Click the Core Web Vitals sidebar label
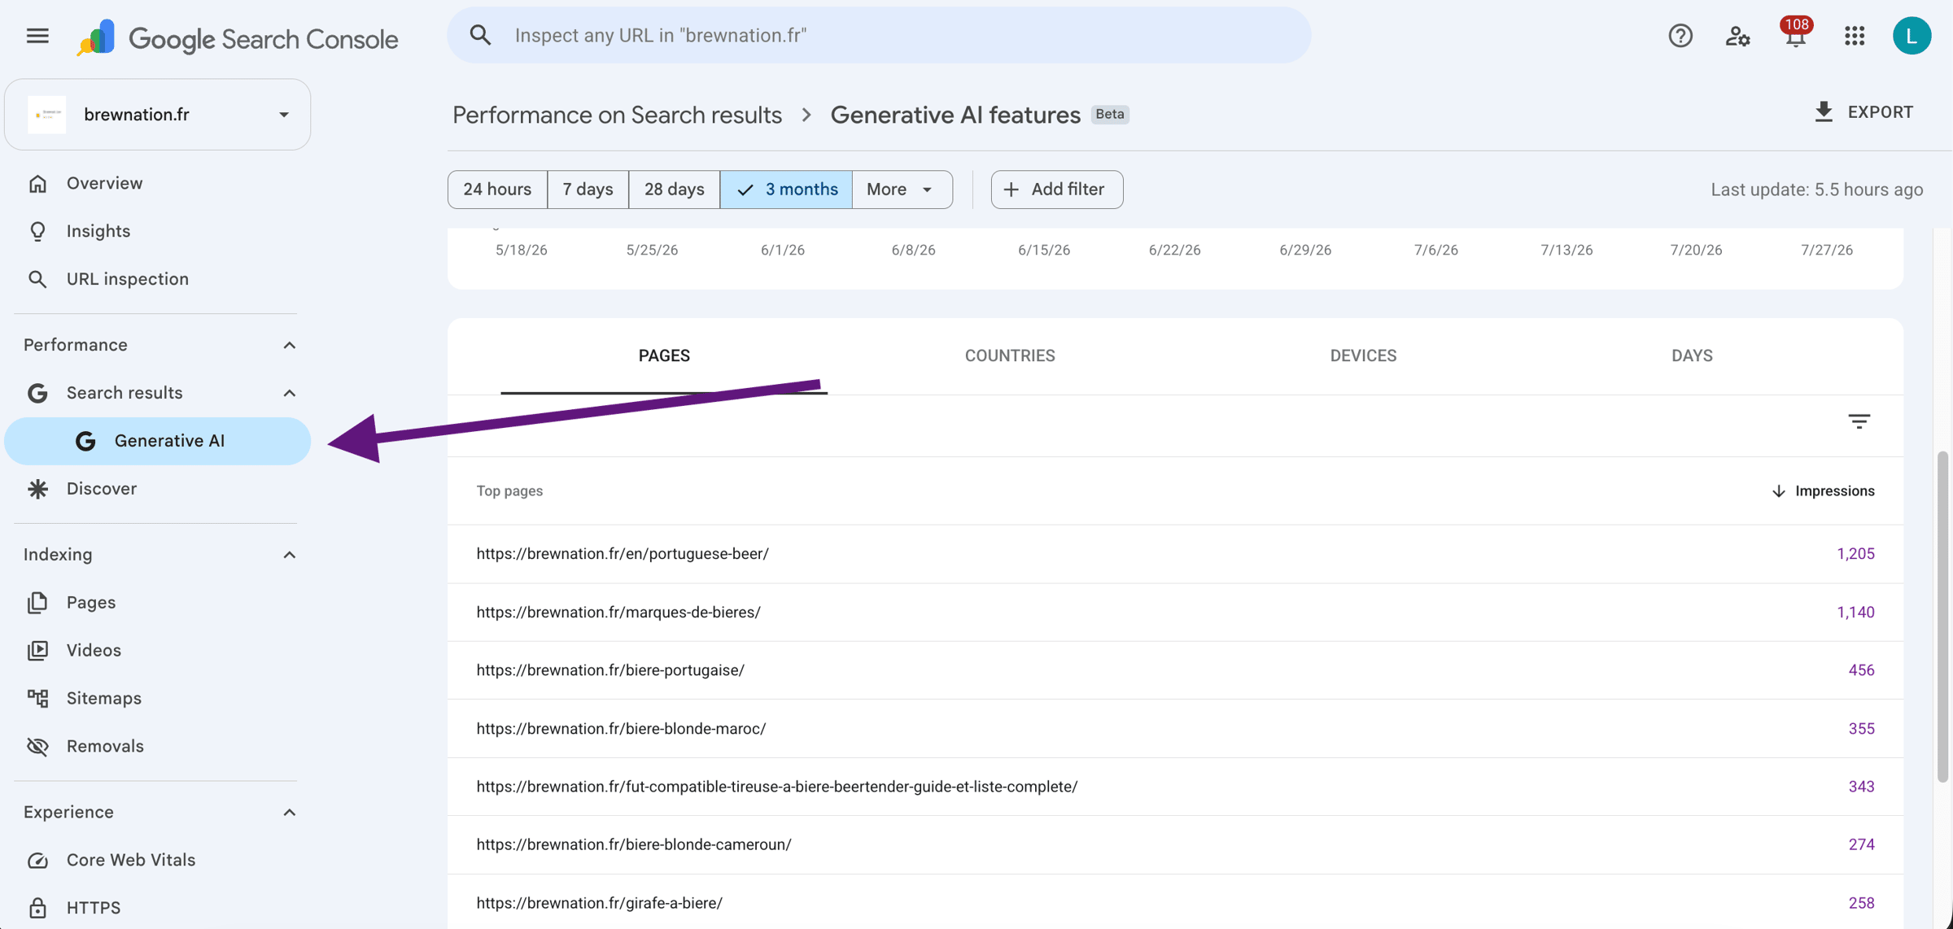Image resolution: width=1953 pixels, height=929 pixels. point(131,861)
